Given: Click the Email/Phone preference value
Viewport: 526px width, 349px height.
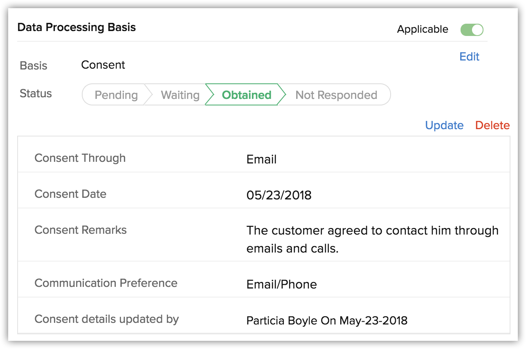Looking at the screenshot, I should pos(281,284).
